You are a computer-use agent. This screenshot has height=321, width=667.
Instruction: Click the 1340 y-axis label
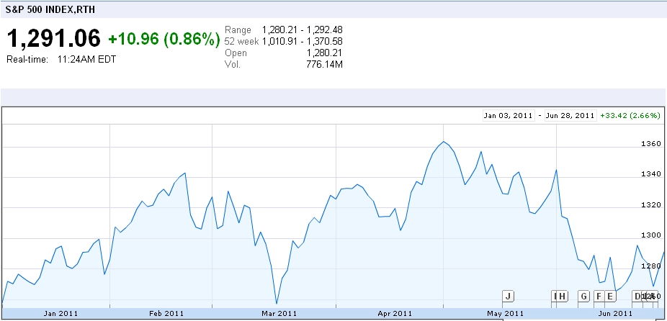[x=651, y=174]
